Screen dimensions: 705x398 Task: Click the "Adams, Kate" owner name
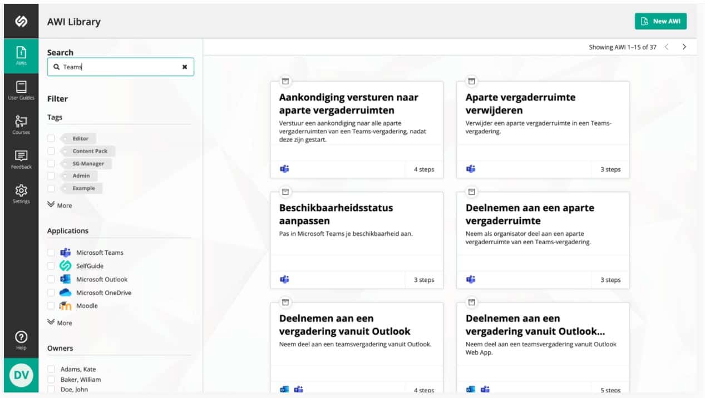78,369
